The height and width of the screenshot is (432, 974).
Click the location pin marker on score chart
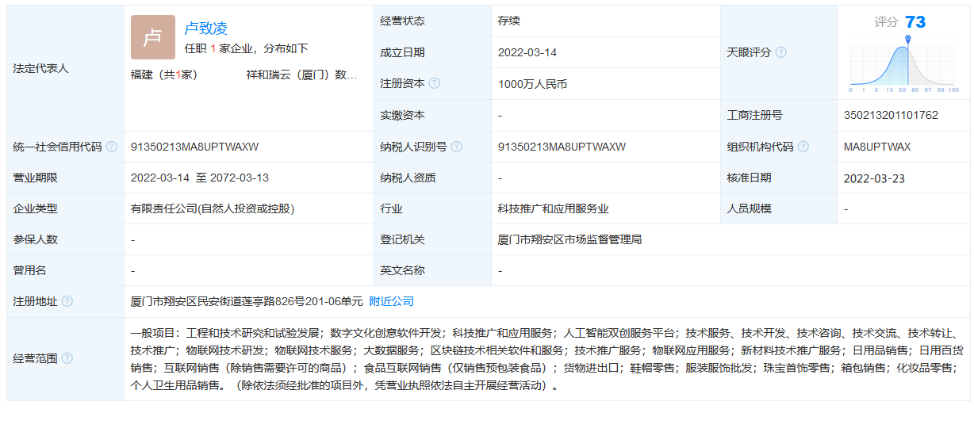(908, 39)
